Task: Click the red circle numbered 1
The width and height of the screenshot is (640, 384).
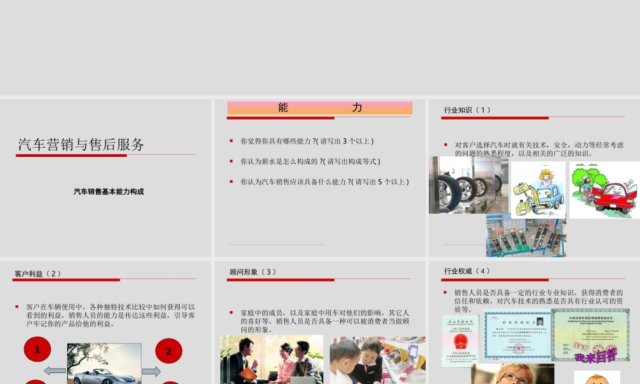Action: (x=38, y=349)
